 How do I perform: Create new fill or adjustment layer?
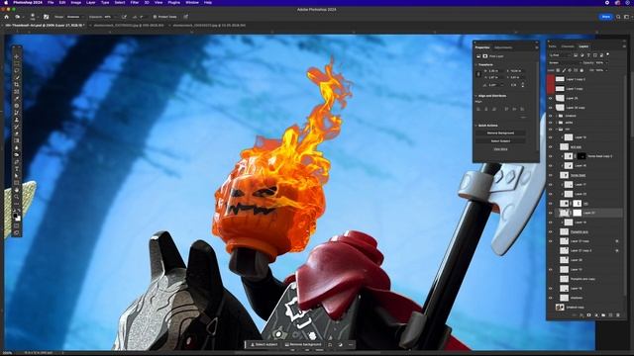click(x=596, y=314)
